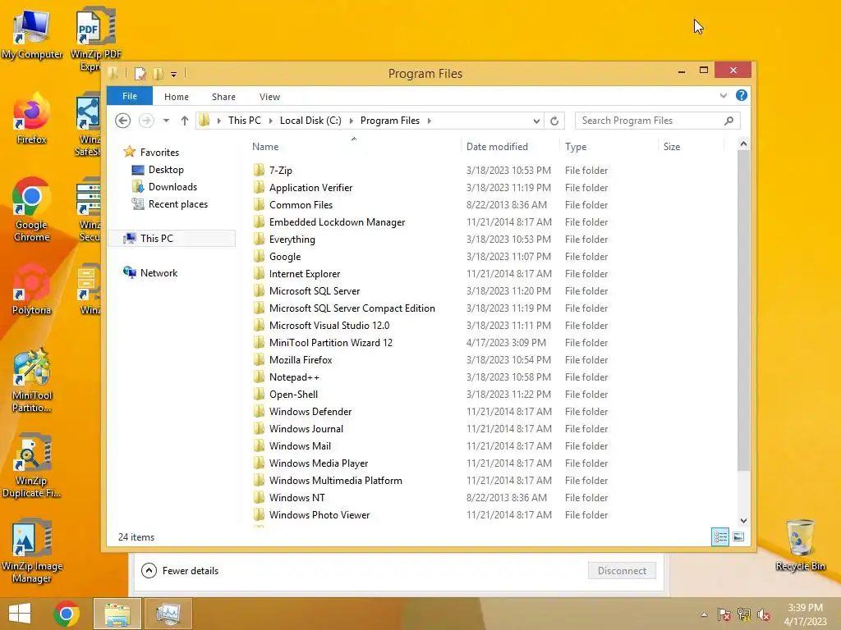This screenshot has height=630, width=841.
Task: Expand chevron after Program Files breadcrumb
Action: (x=429, y=121)
